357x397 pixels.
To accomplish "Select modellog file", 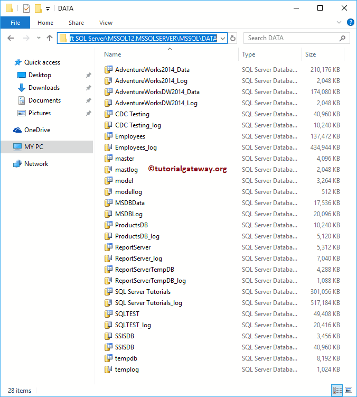I will point(128,192).
